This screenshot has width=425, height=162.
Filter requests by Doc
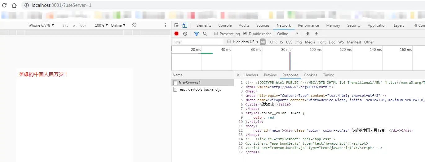332,42
